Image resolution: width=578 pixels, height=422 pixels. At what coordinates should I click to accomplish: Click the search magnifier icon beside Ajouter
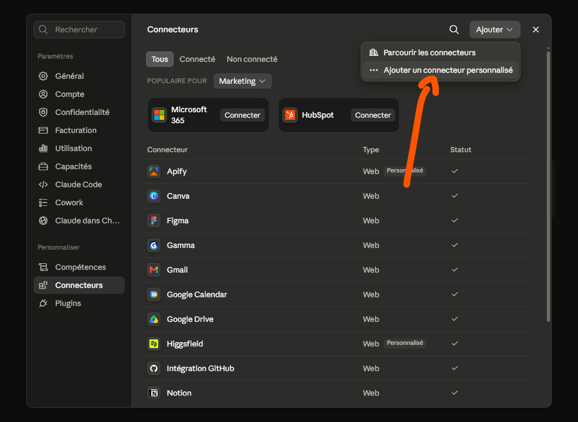454,30
